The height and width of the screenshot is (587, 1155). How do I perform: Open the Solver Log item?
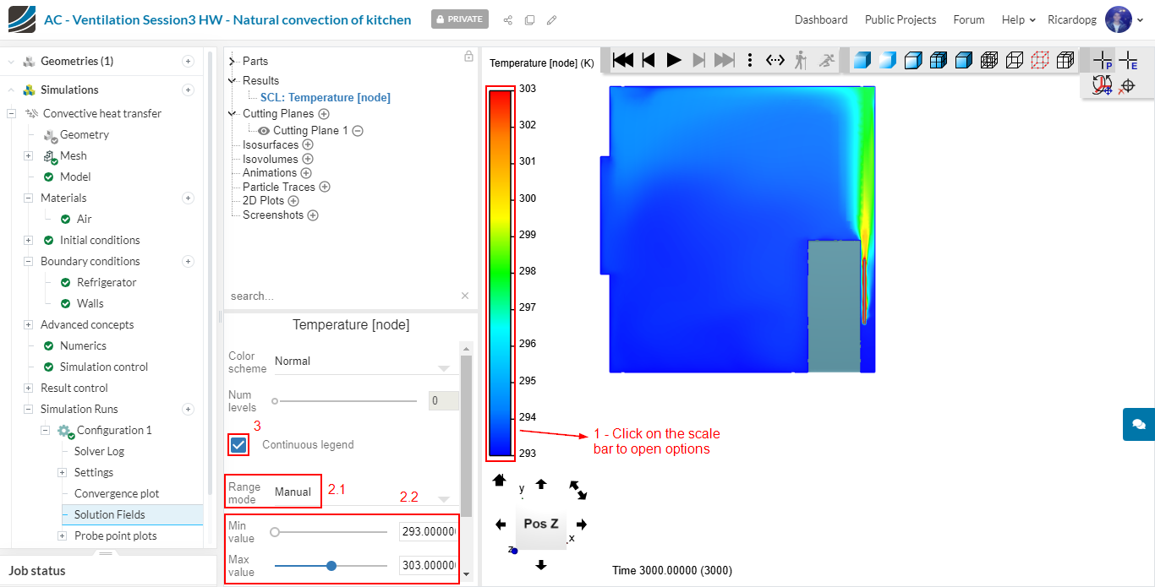point(99,452)
